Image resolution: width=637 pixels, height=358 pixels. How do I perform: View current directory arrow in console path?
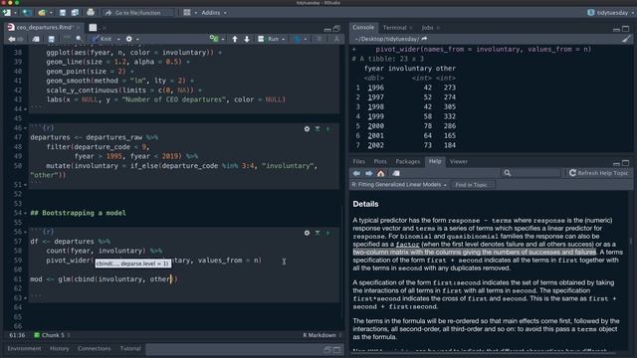pos(425,39)
